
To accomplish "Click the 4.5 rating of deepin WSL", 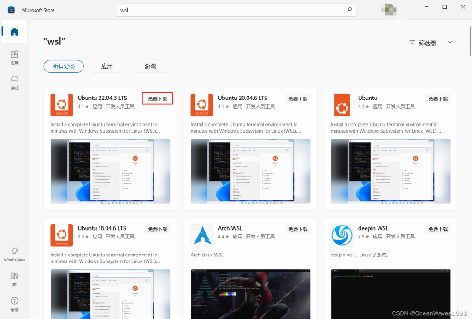I will tap(363, 237).
